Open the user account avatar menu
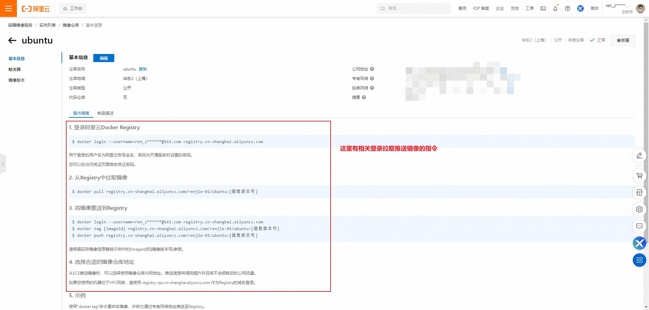649x310 pixels. [640, 8]
